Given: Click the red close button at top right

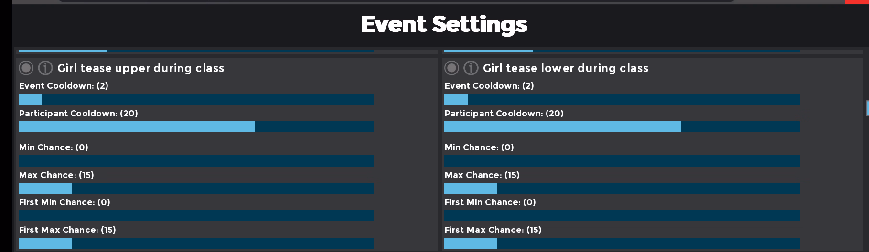Looking at the screenshot, I should pos(857,2).
